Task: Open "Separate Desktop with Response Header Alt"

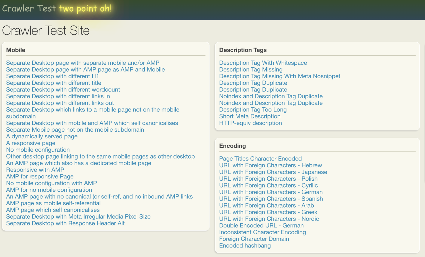Action: click(x=65, y=223)
